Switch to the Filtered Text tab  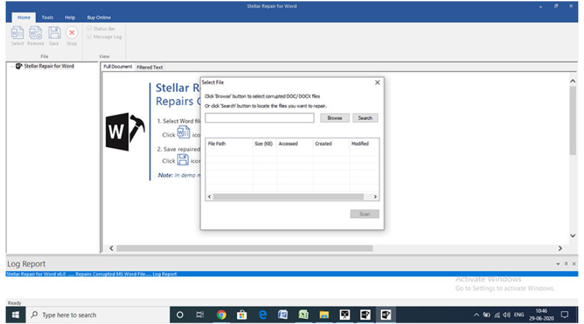pyautogui.click(x=149, y=67)
